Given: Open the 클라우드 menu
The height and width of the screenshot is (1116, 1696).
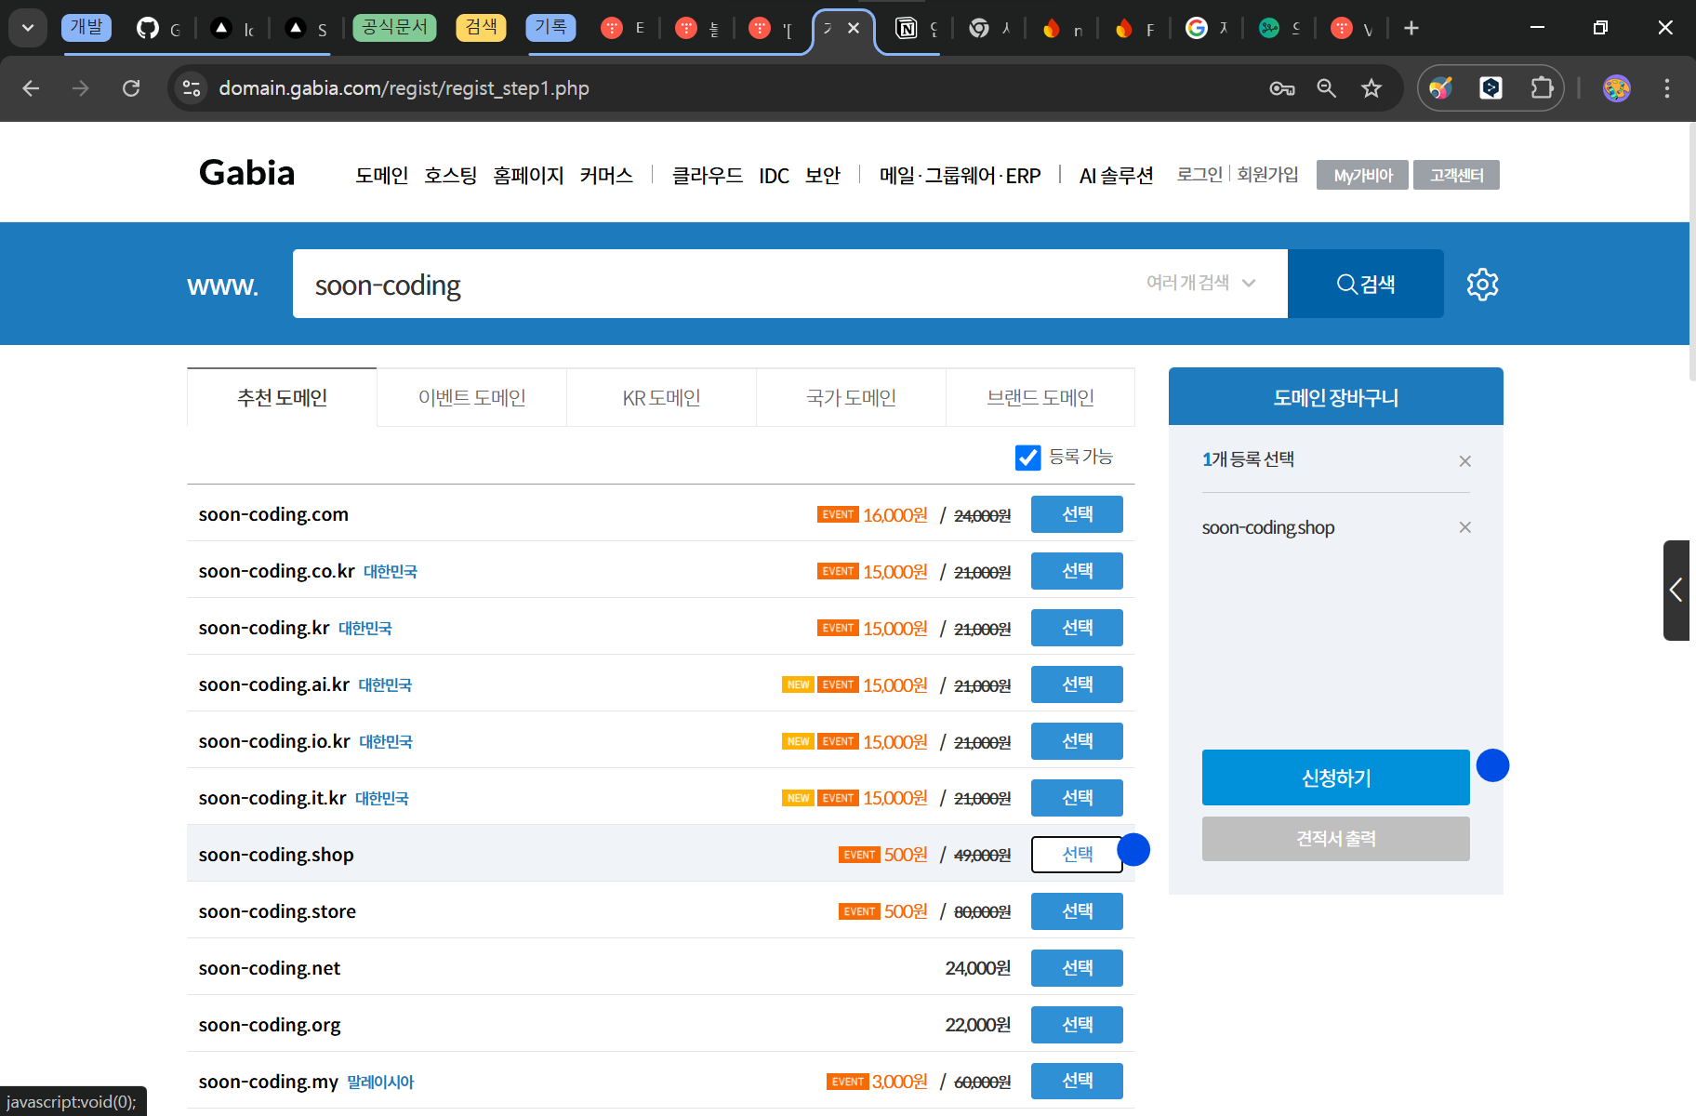Looking at the screenshot, I should pyautogui.click(x=707, y=175).
